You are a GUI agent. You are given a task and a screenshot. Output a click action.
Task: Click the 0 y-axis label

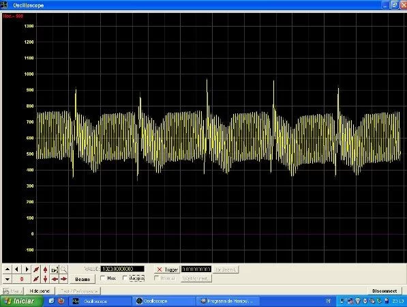point(32,234)
